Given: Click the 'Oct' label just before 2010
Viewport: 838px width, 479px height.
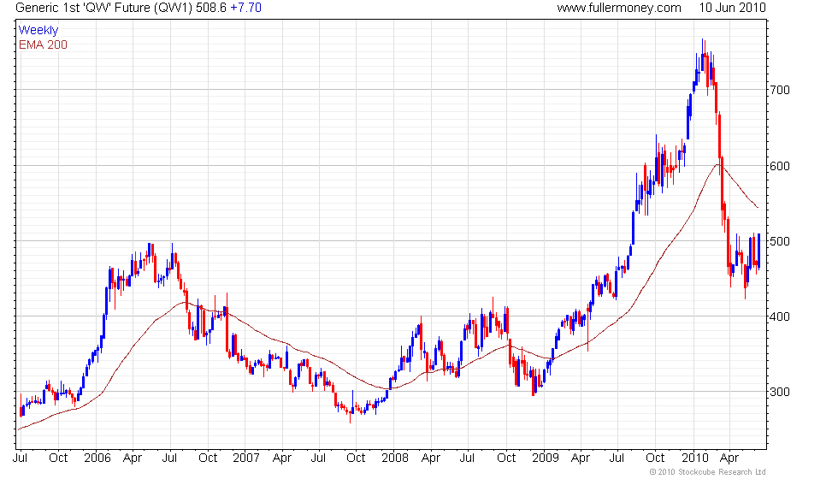Looking at the screenshot, I should coord(655,458).
